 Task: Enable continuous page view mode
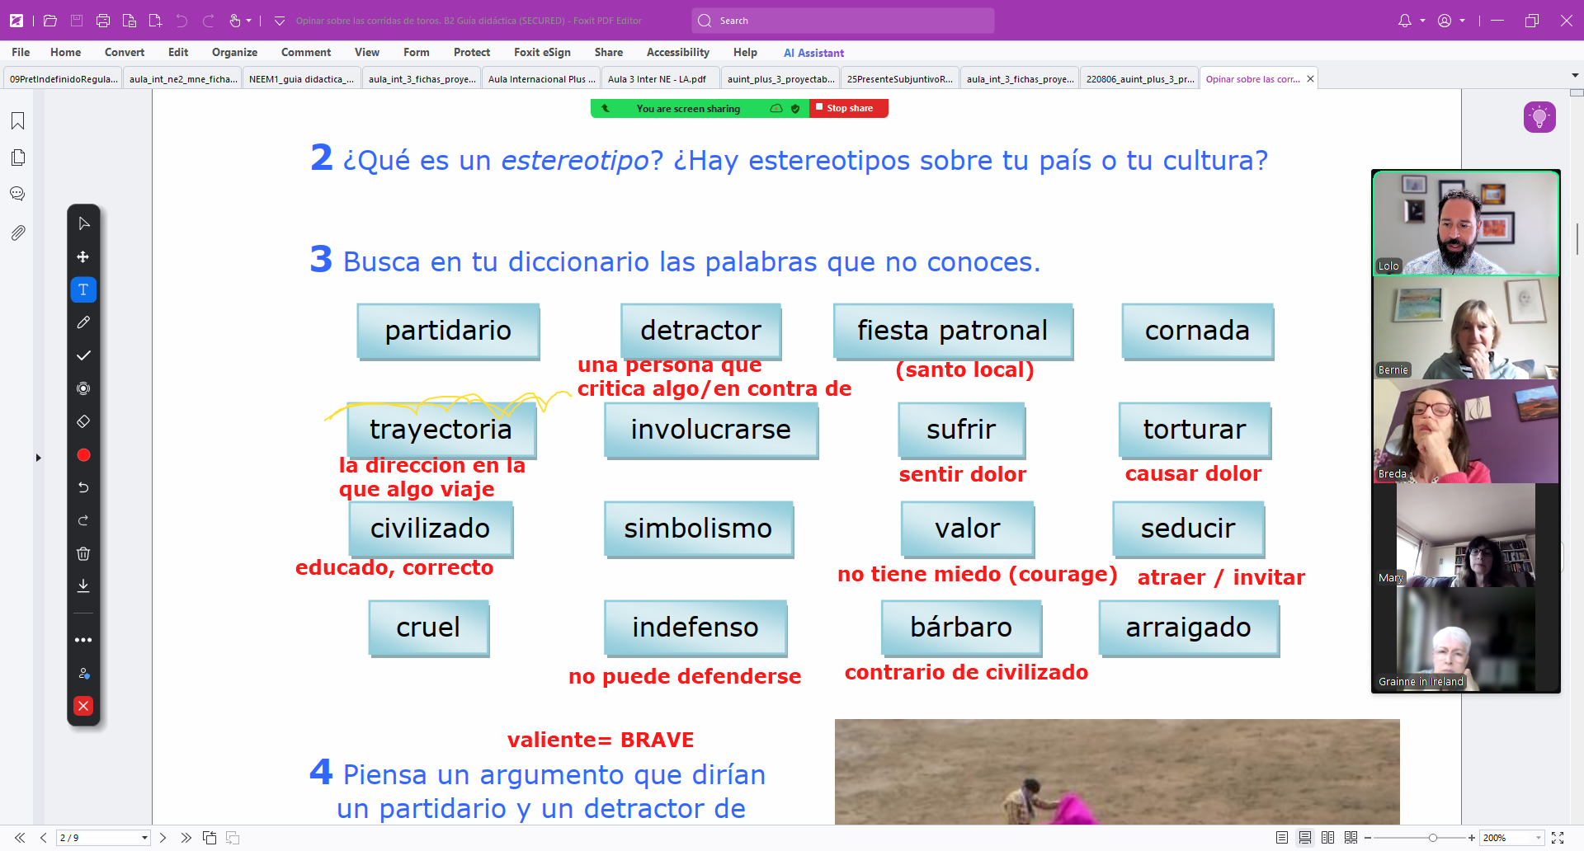click(x=1305, y=838)
